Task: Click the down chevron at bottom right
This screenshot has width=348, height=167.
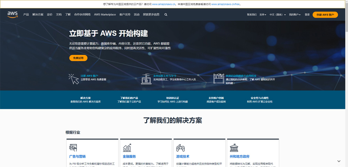Action: coord(339,161)
